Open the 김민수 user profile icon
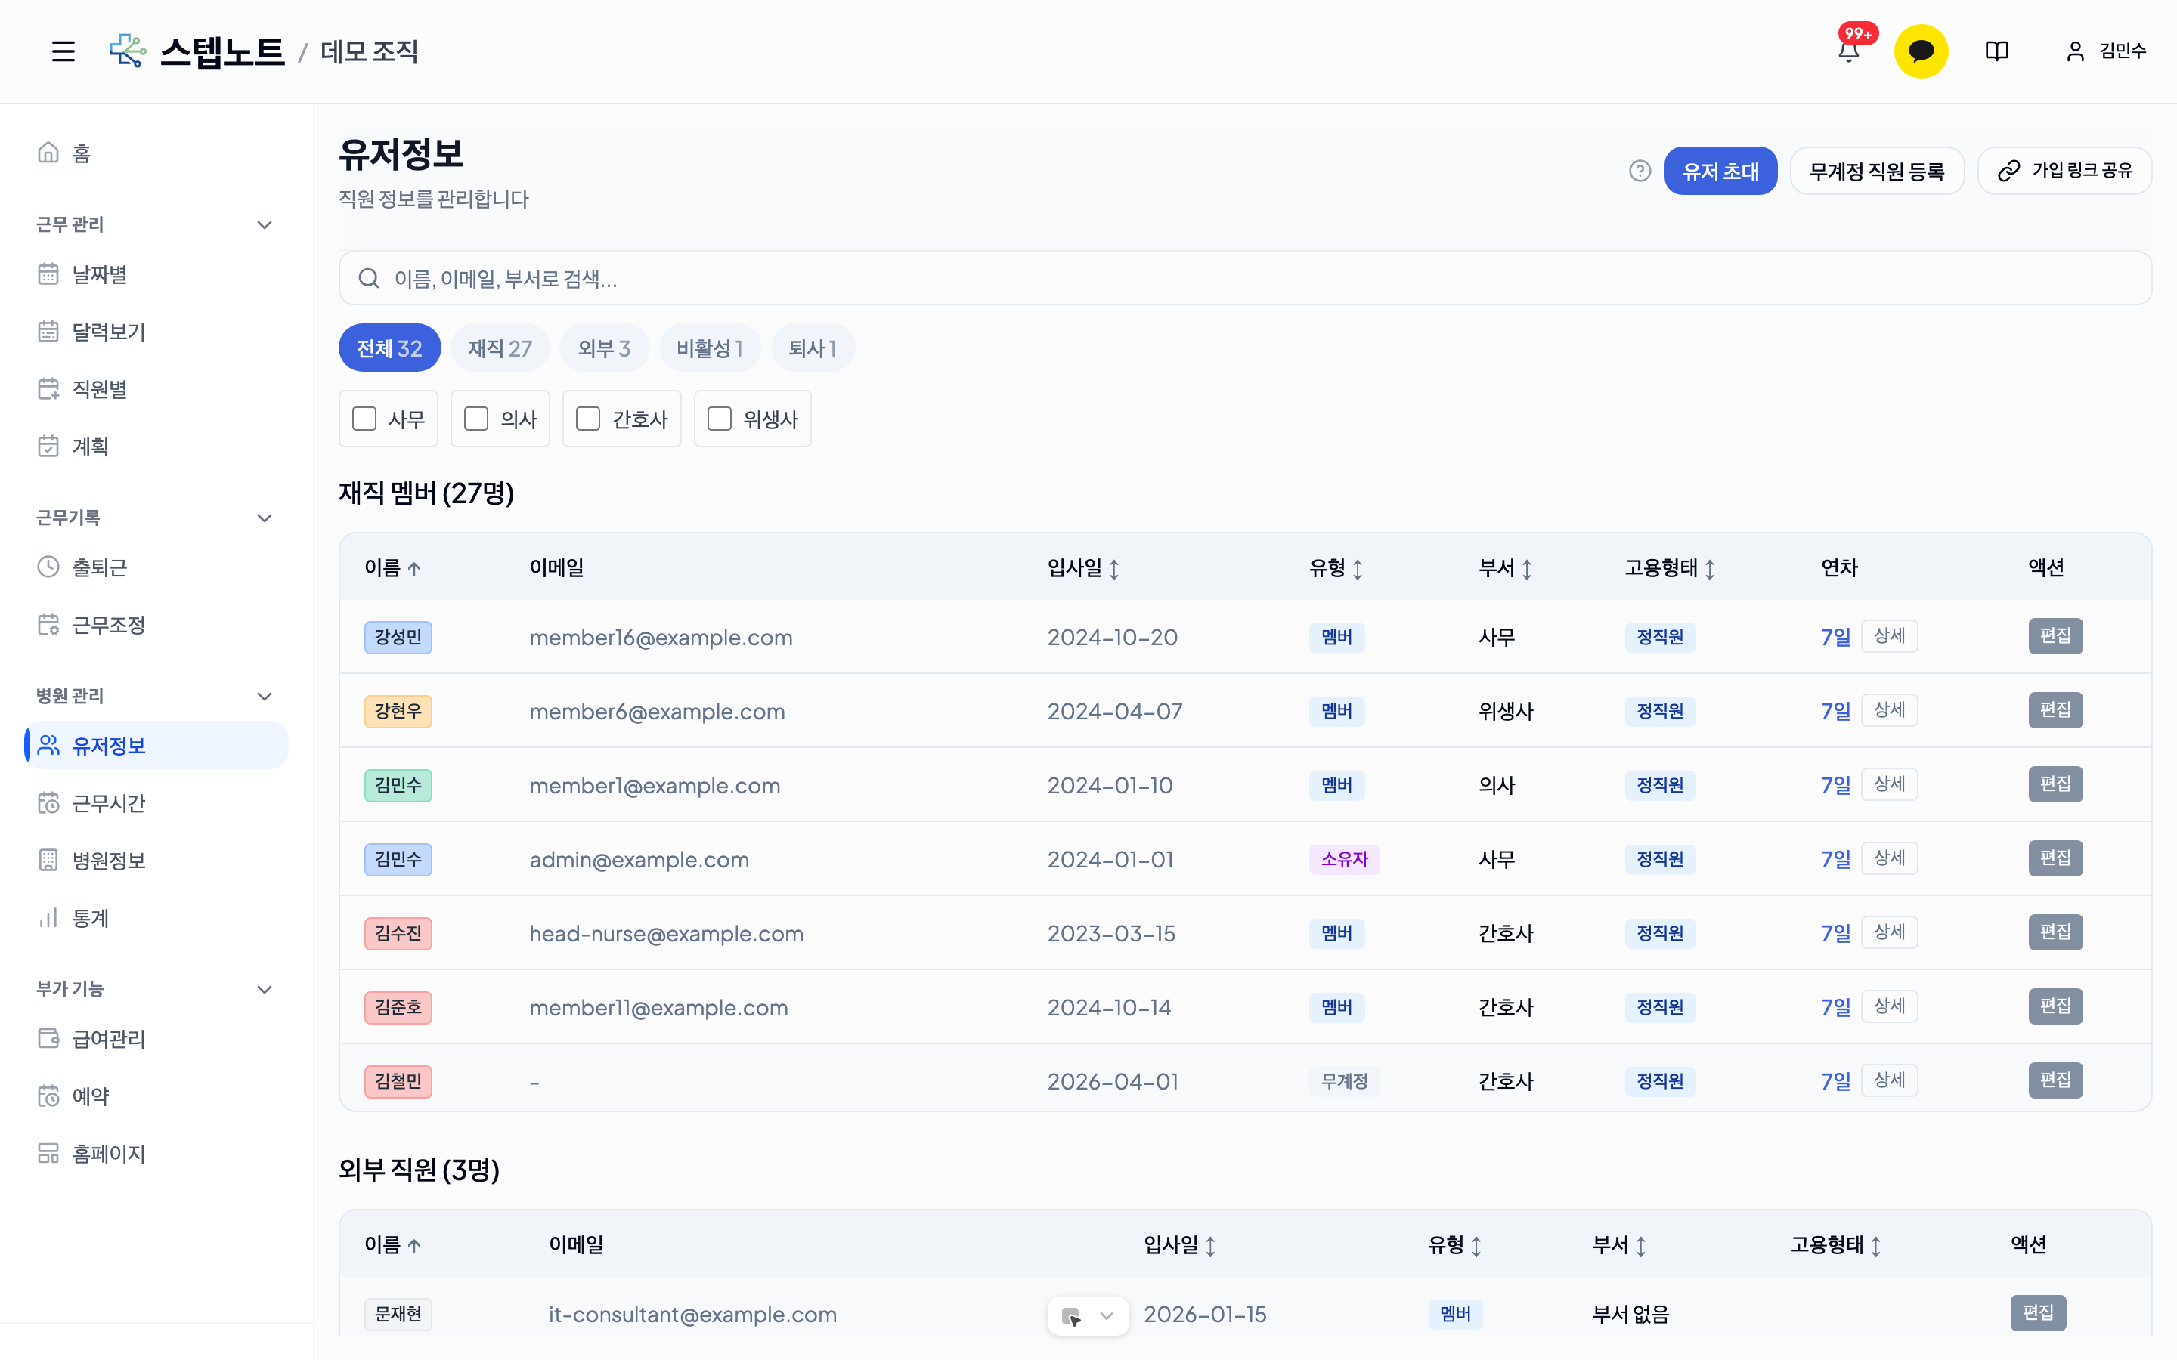Viewport: 2177px width, 1360px height. pos(2076,51)
